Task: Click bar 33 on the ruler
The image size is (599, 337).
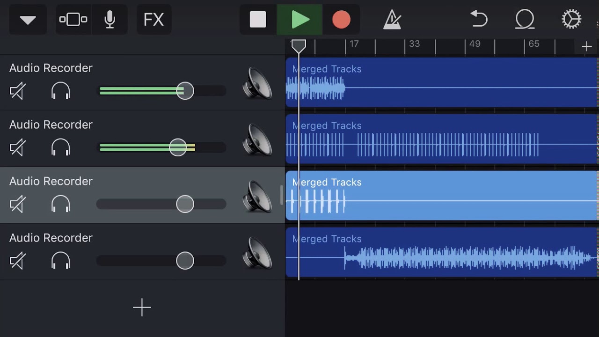Action: pyautogui.click(x=414, y=44)
